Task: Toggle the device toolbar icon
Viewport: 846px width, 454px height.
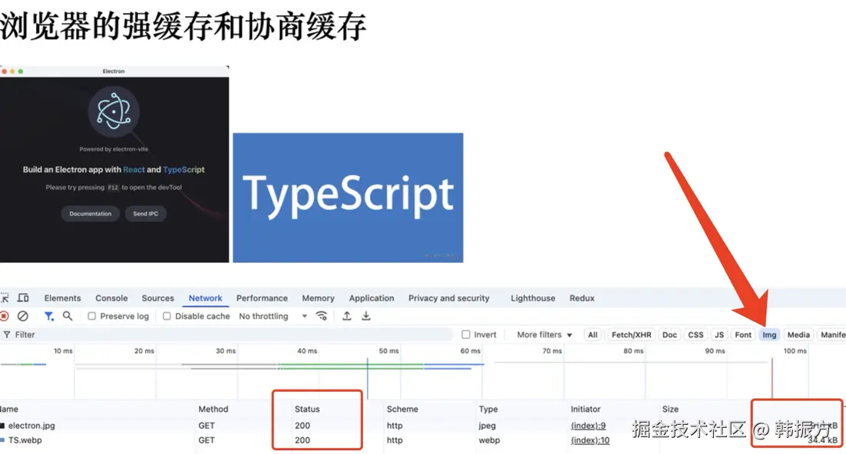Action: tap(23, 298)
